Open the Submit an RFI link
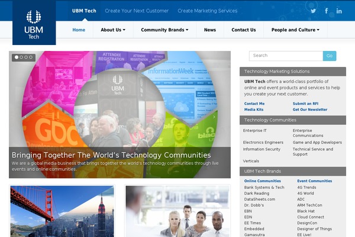This screenshot has height=237, width=355. (305, 104)
